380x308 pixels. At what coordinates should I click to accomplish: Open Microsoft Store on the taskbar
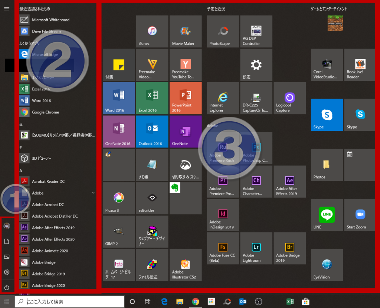point(306,301)
